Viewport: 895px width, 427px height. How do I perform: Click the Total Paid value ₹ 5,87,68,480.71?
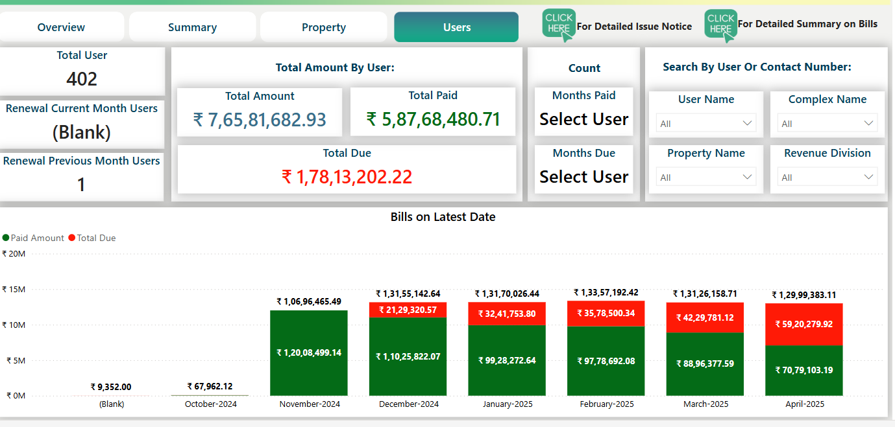point(434,119)
